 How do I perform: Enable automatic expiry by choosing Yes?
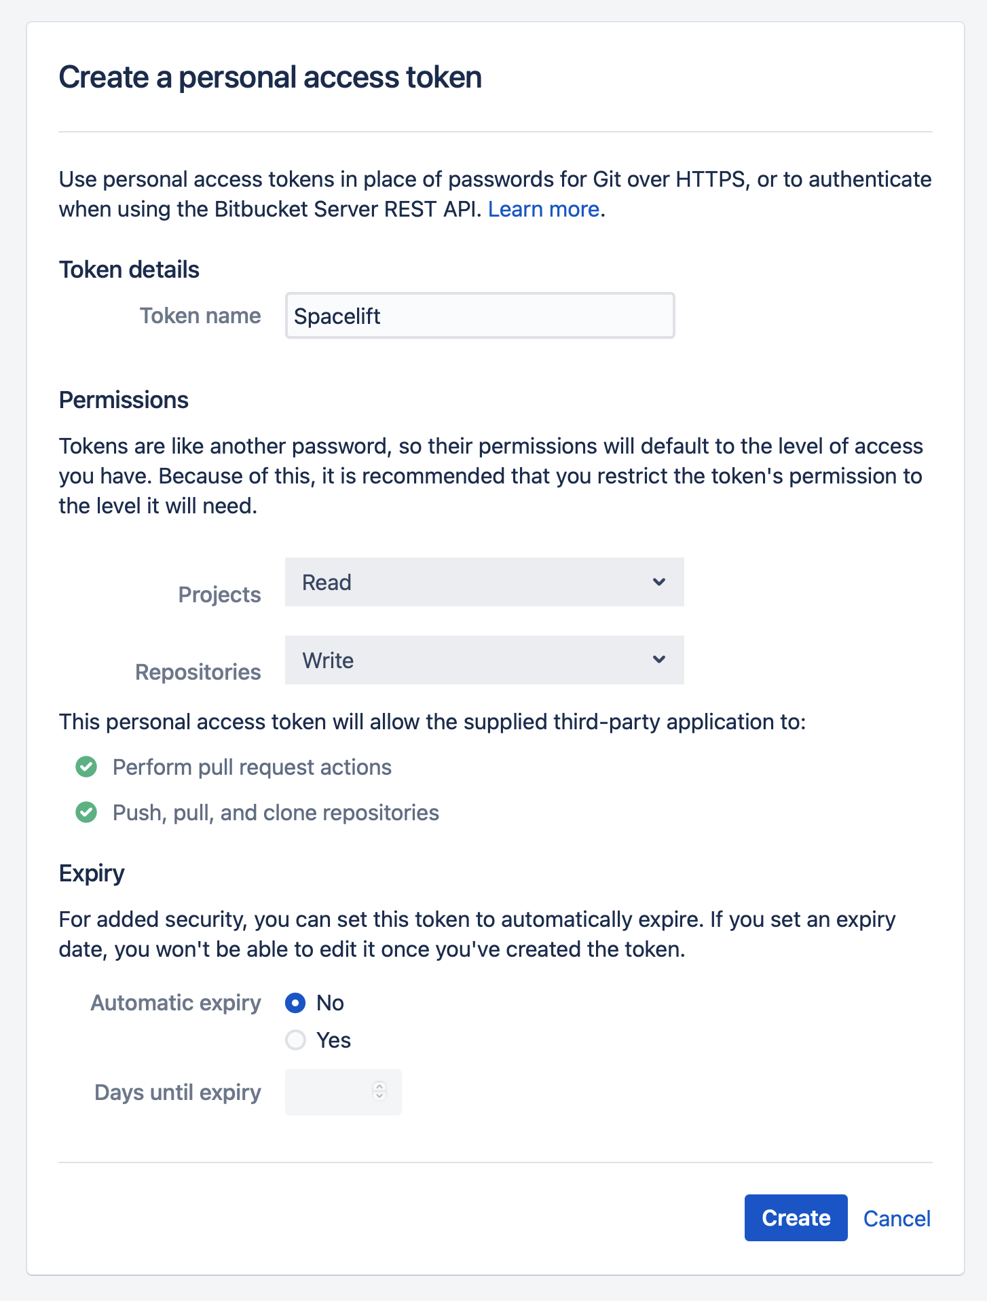pyautogui.click(x=295, y=1040)
